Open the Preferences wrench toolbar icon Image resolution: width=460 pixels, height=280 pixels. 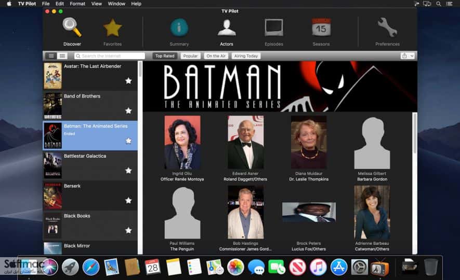(x=387, y=27)
